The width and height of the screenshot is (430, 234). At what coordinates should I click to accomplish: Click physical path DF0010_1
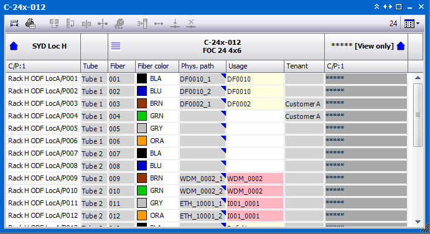(202, 79)
